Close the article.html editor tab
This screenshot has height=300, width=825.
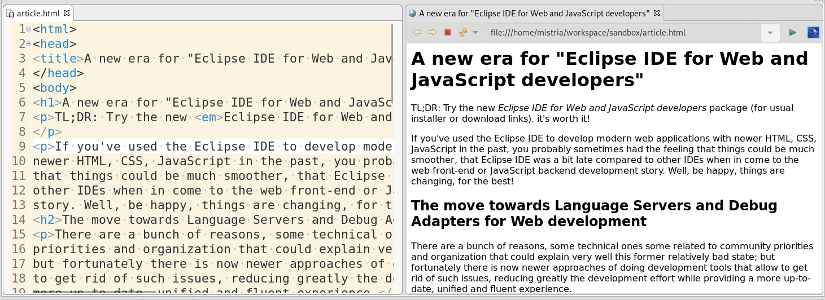pyautogui.click(x=66, y=12)
